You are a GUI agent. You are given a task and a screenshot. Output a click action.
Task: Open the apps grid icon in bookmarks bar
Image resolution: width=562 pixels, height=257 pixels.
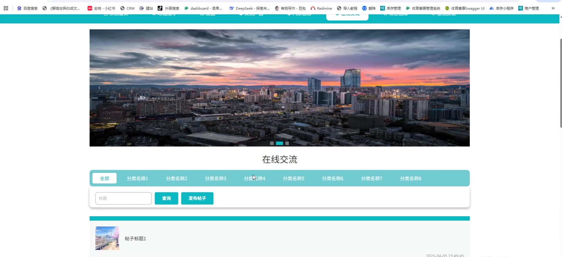coord(6,8)
